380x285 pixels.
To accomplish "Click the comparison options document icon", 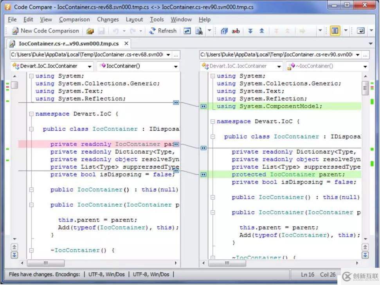I will click(199, 31).
